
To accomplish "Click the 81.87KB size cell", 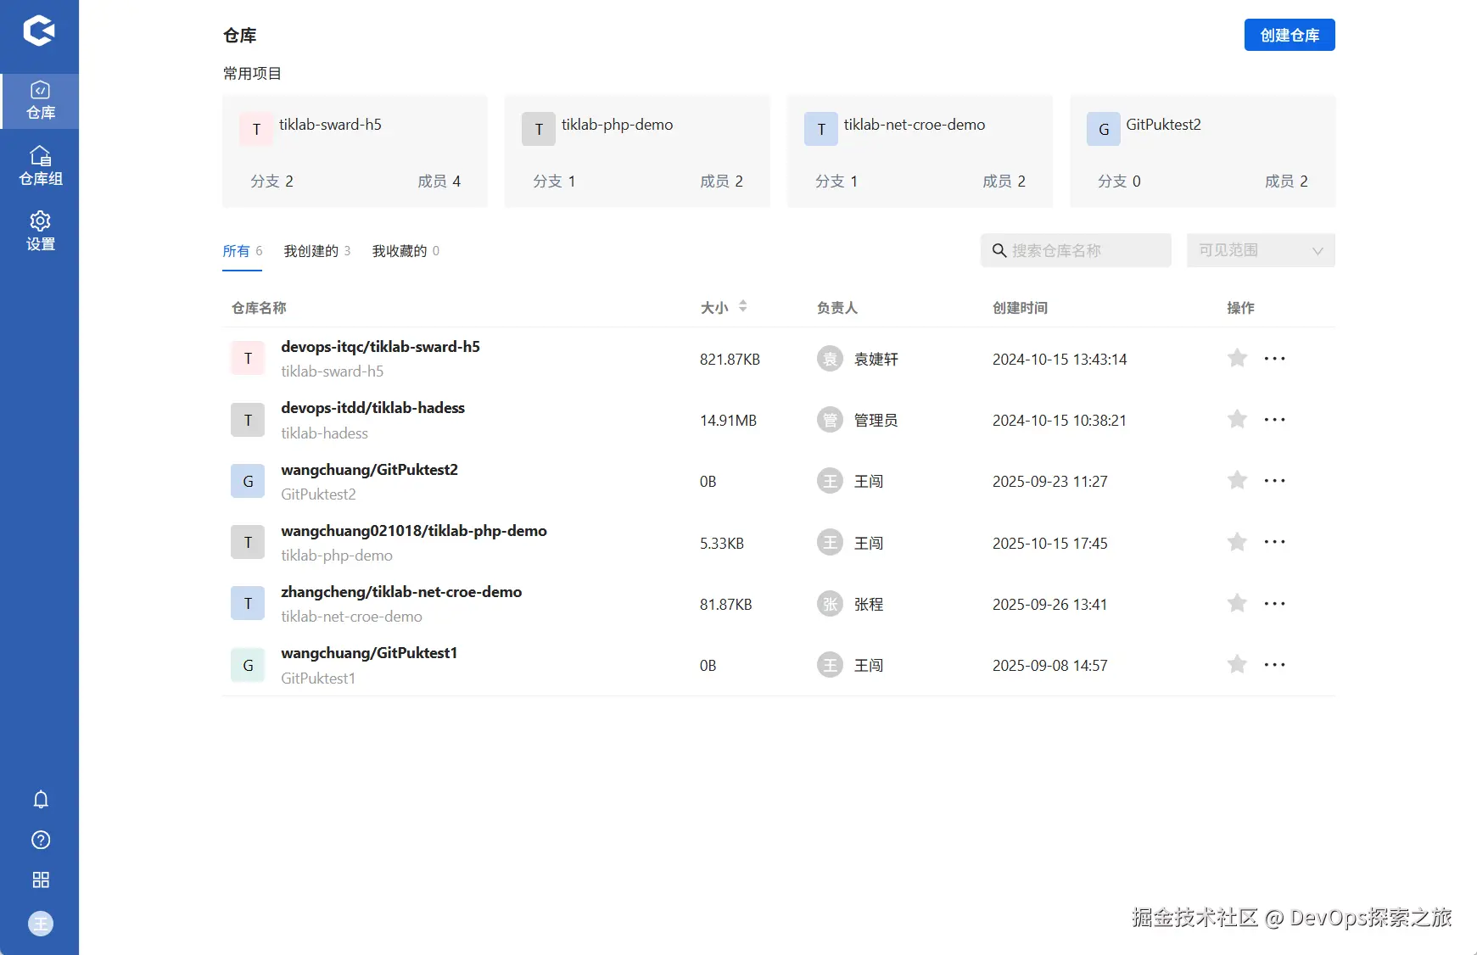I will tap(726, 605).
